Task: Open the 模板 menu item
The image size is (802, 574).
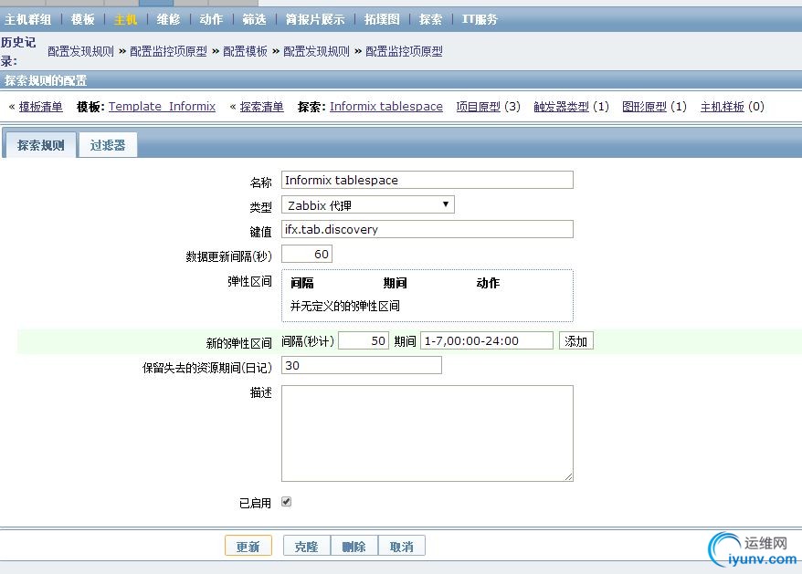Action: 83,19
